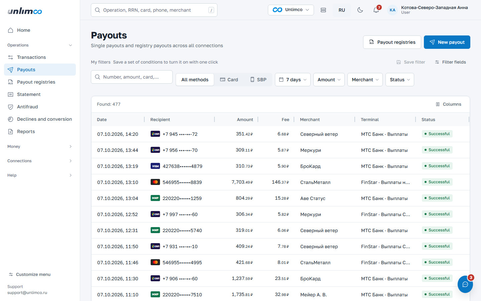Viewport: 481px width, 301px height.
Task: Collapse the Operations menu section
Action: 40,45
